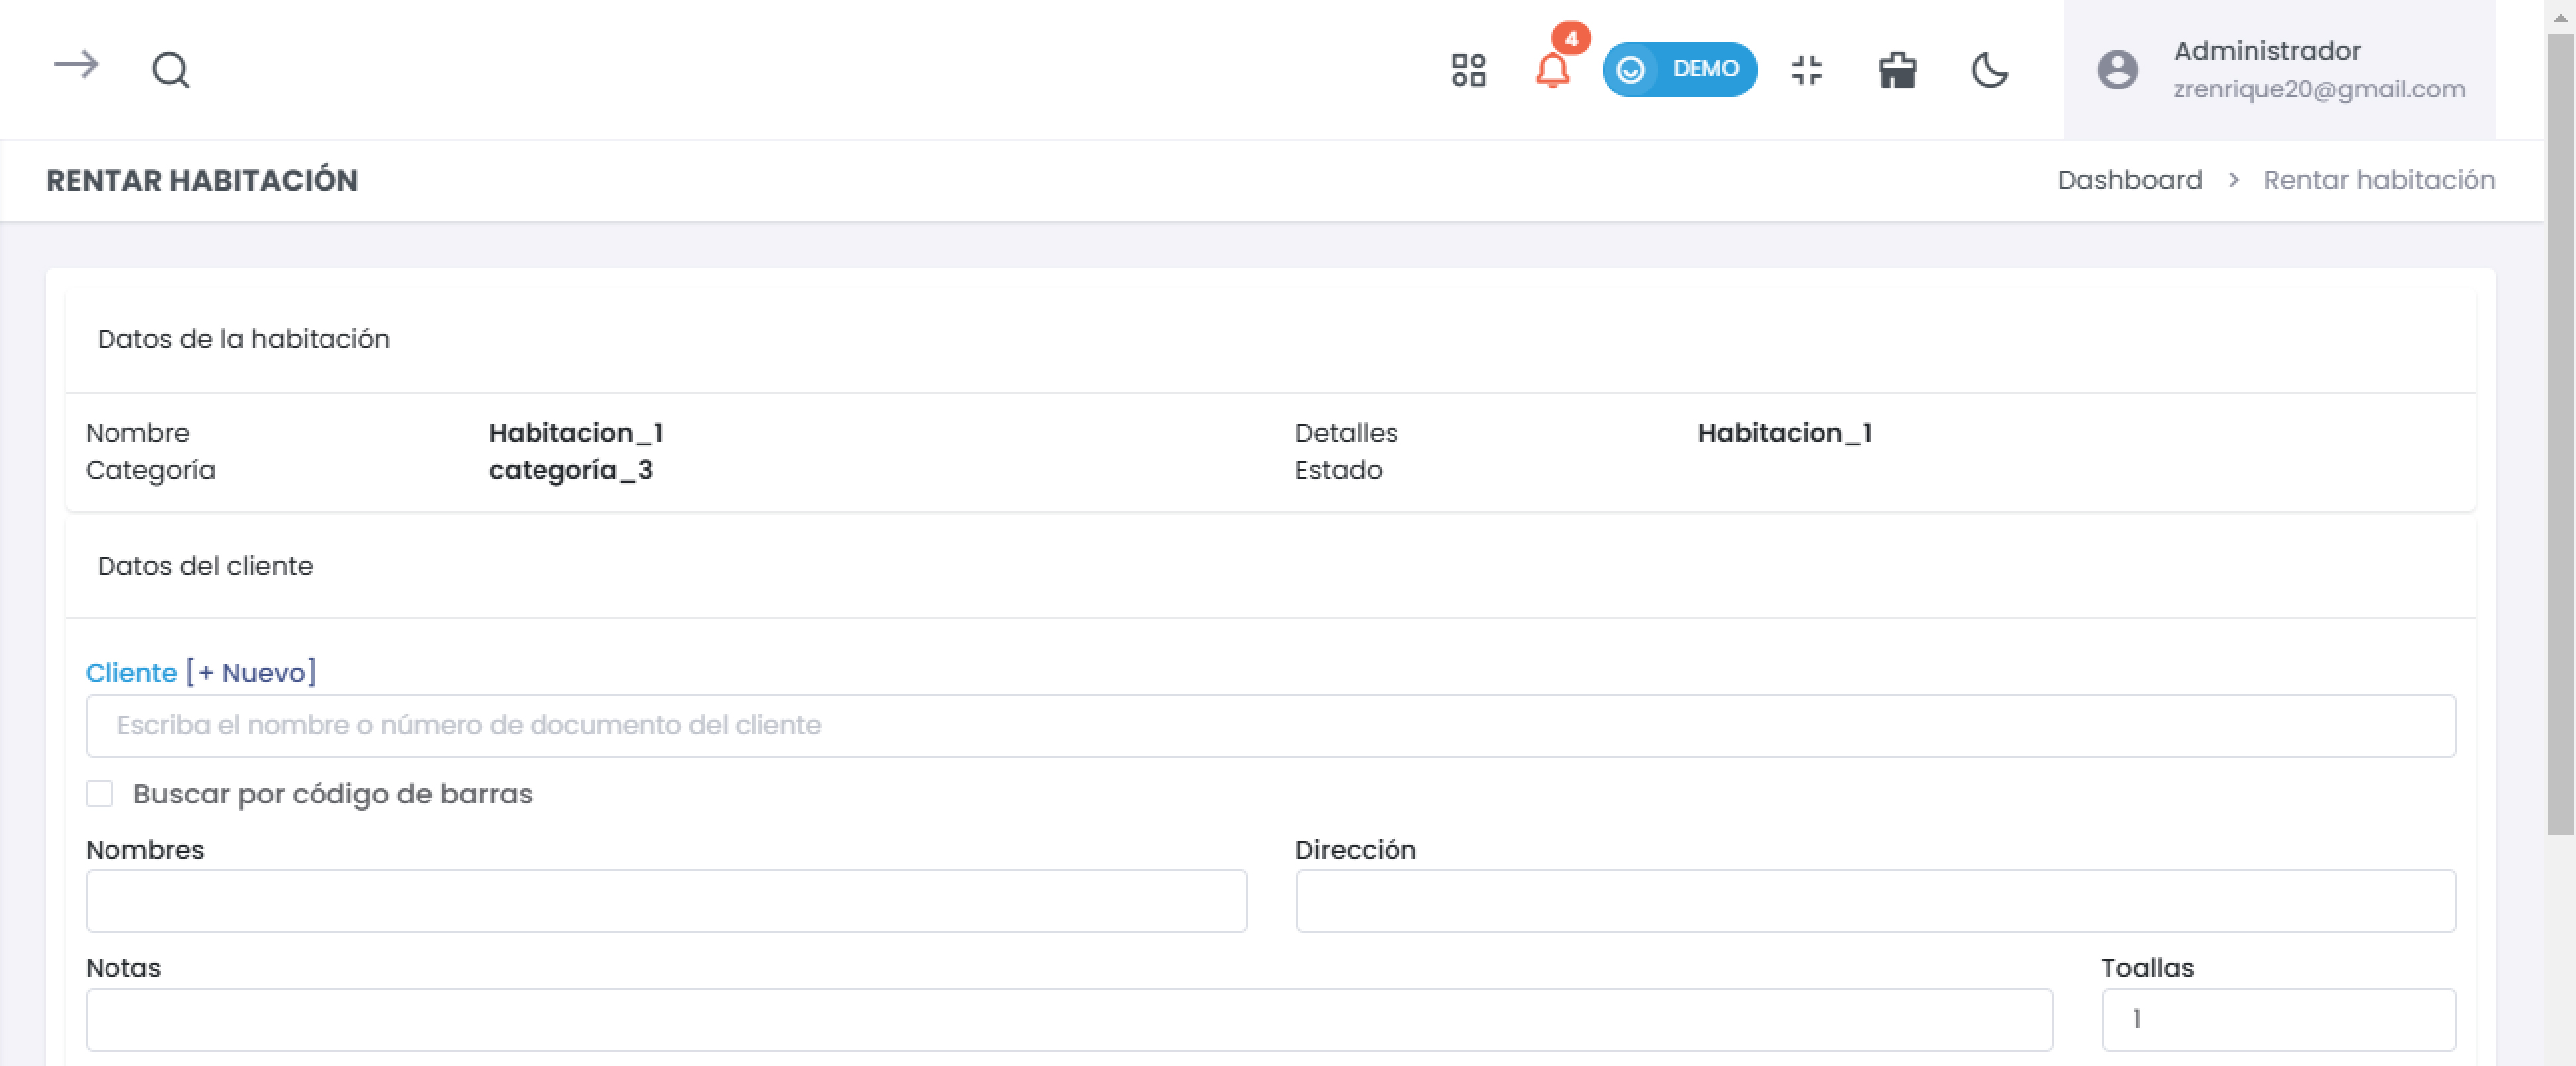Click the user avatar icon
2576x1066 pixels.
(x=2117, y=70)
